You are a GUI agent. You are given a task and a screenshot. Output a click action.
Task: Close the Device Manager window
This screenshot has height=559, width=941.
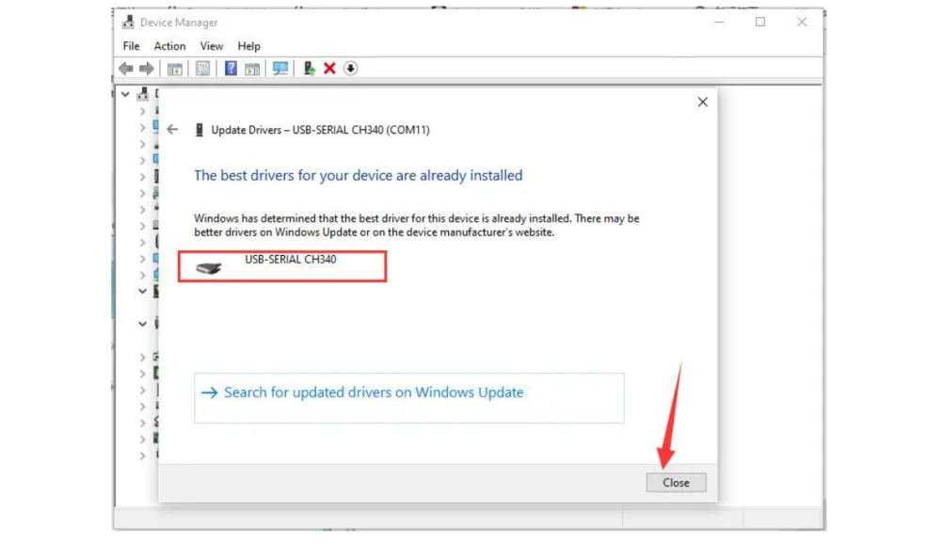click(x=802, y=23)
